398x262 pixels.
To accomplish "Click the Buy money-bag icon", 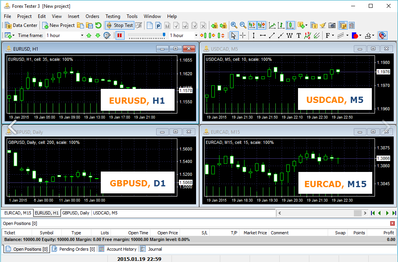I will click(223, 25).
